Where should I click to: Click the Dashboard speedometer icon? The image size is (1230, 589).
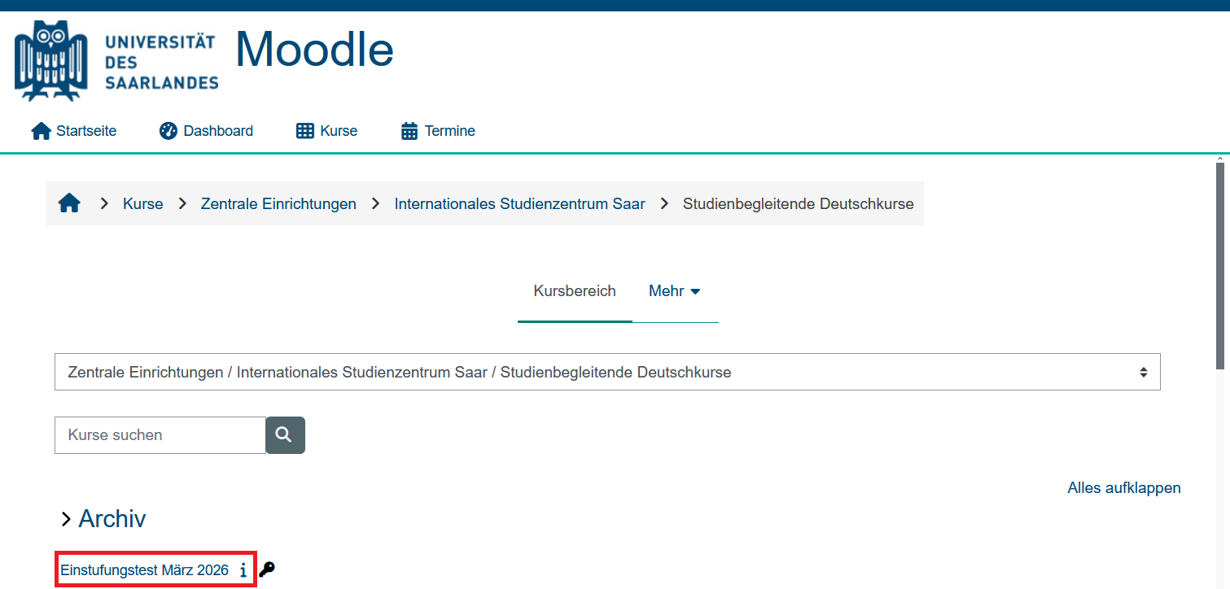pos(169,130)
